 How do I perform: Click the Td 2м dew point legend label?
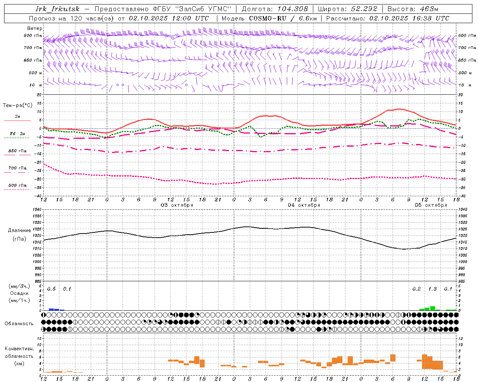tap(18, 134)
